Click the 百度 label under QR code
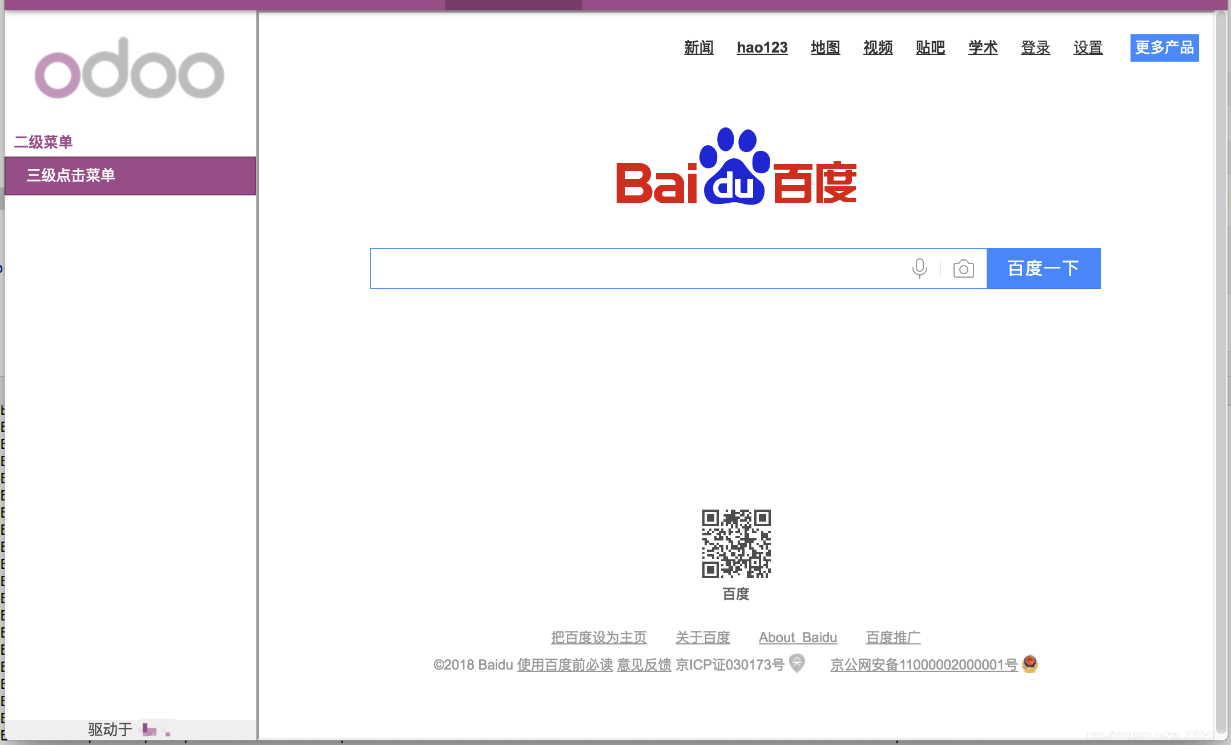Image resolution: width=1231 pixels, height=745 pixels. [736, 594]
